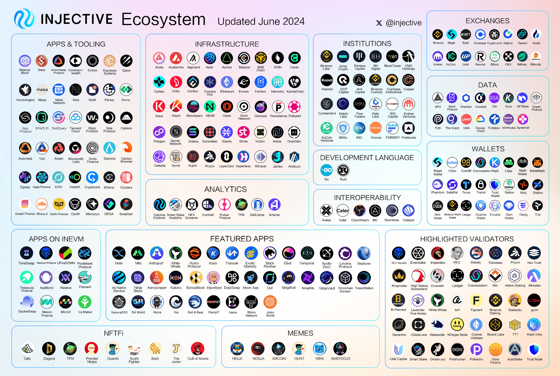Select the Hummingbot icon

[25, 90]
